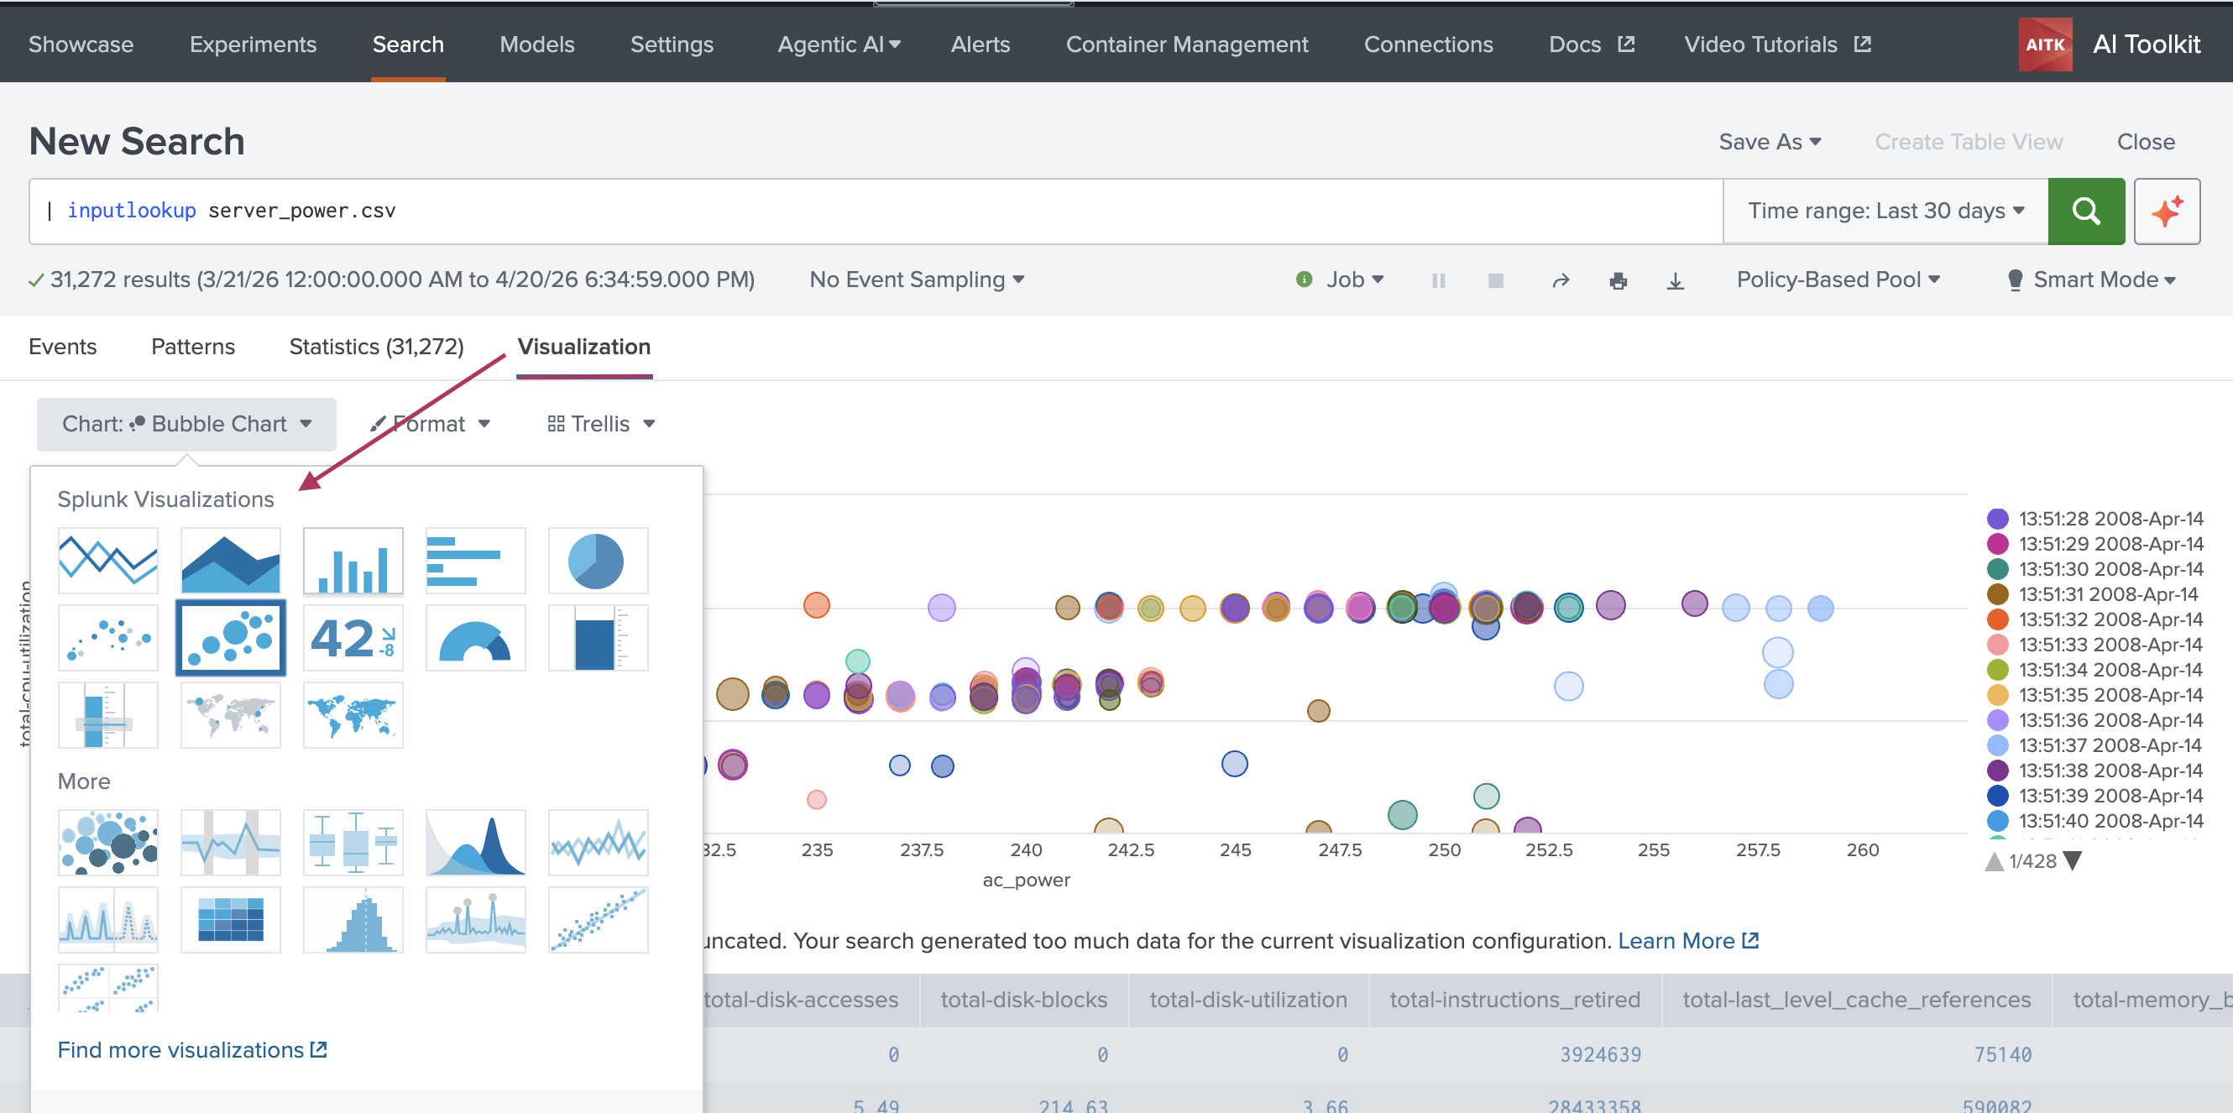Choose the box plot visualization under More
Image resolution: width=2233 pixels, height=1113 pixels.
point(353,843)
